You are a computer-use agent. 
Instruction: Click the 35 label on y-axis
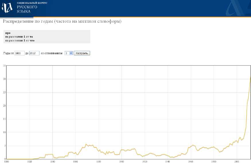tap(4, 66)
